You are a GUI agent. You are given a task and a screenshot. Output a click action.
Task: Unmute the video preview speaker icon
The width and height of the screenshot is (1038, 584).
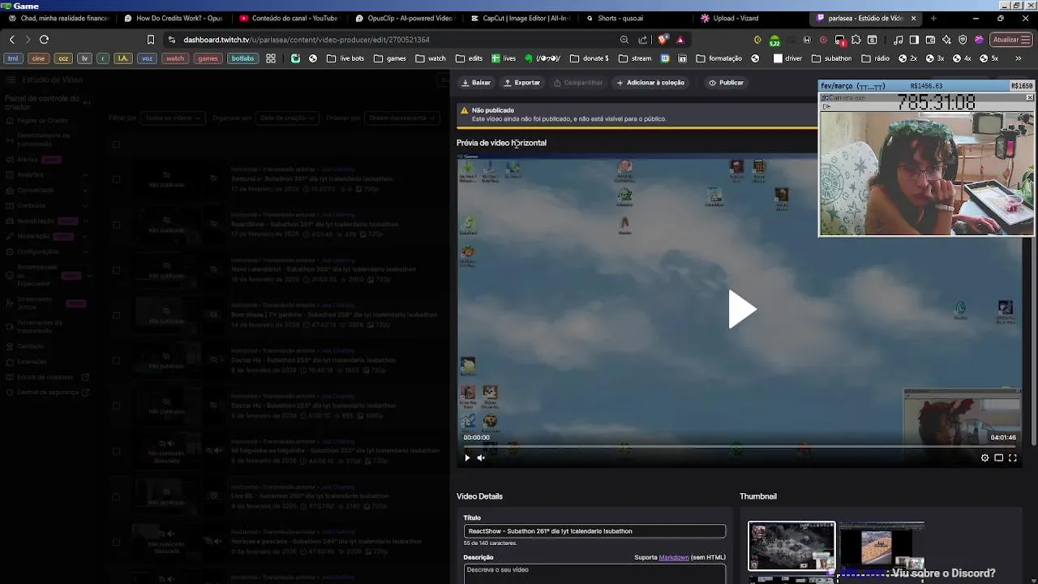[x=481, y=457]
